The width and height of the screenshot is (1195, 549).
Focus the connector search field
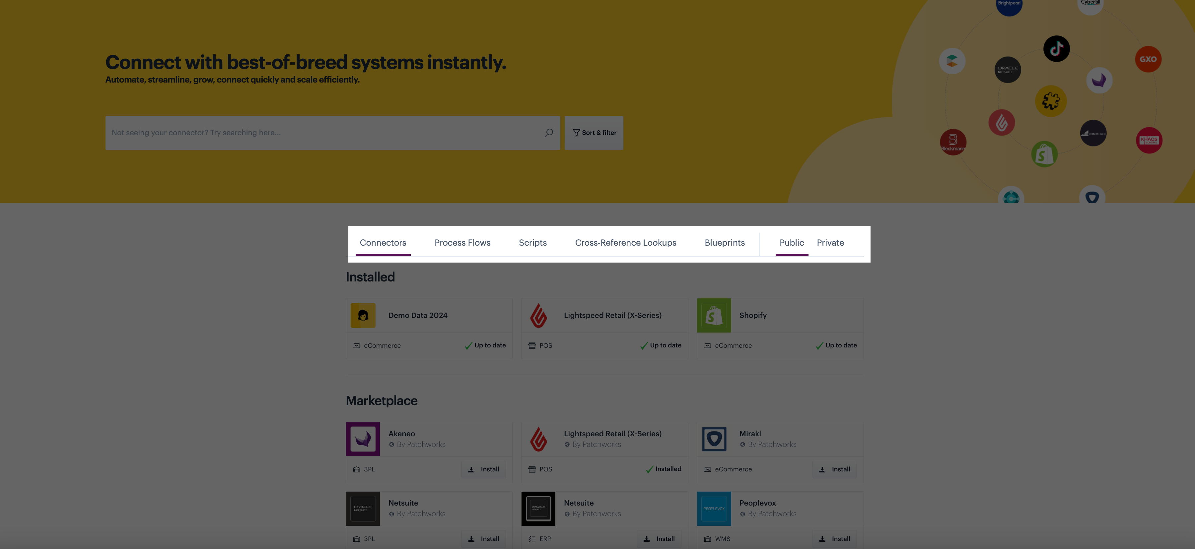coord(333,133)
